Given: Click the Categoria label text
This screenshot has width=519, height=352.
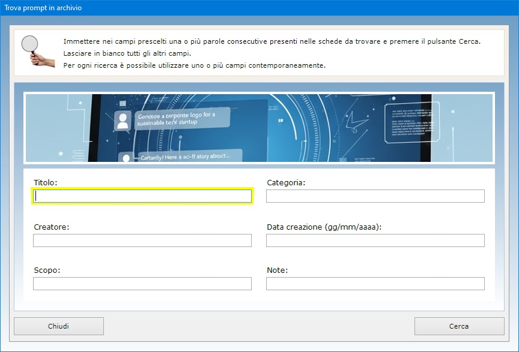Looking at the screenshot, I should [286, 182].
